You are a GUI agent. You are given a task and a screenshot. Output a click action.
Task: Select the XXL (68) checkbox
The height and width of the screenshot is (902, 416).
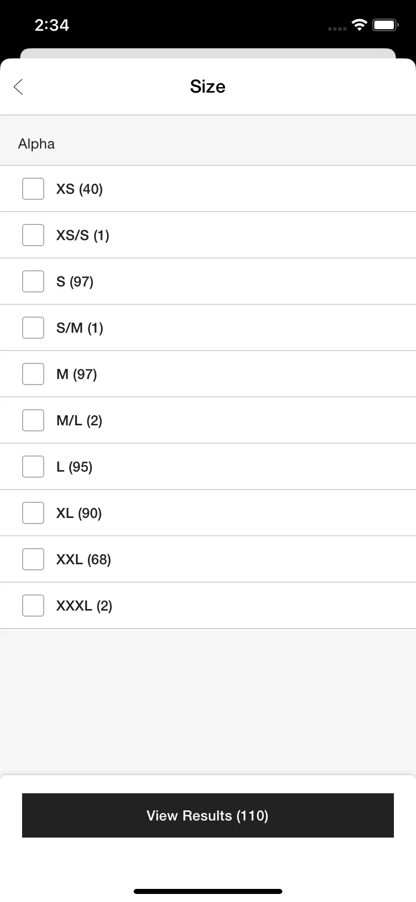[33, 559]
